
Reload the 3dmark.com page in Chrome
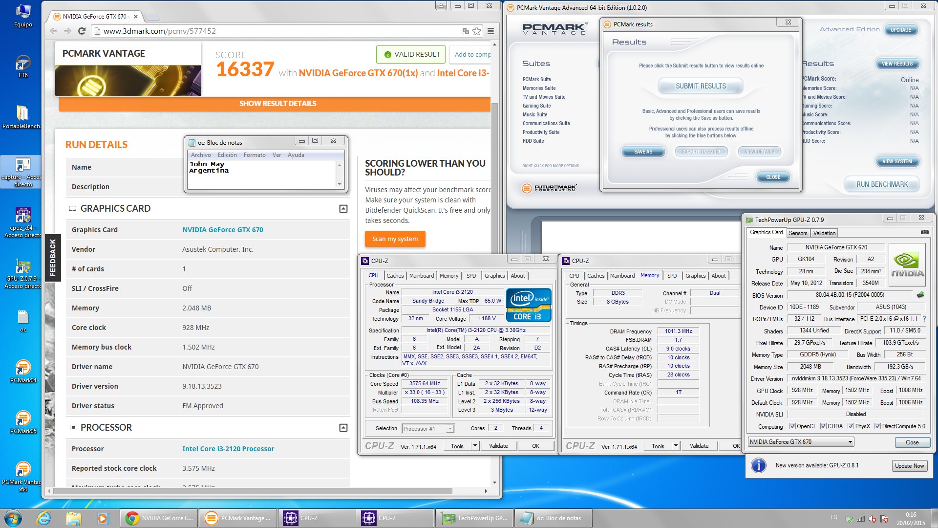[x=82, y=31]
